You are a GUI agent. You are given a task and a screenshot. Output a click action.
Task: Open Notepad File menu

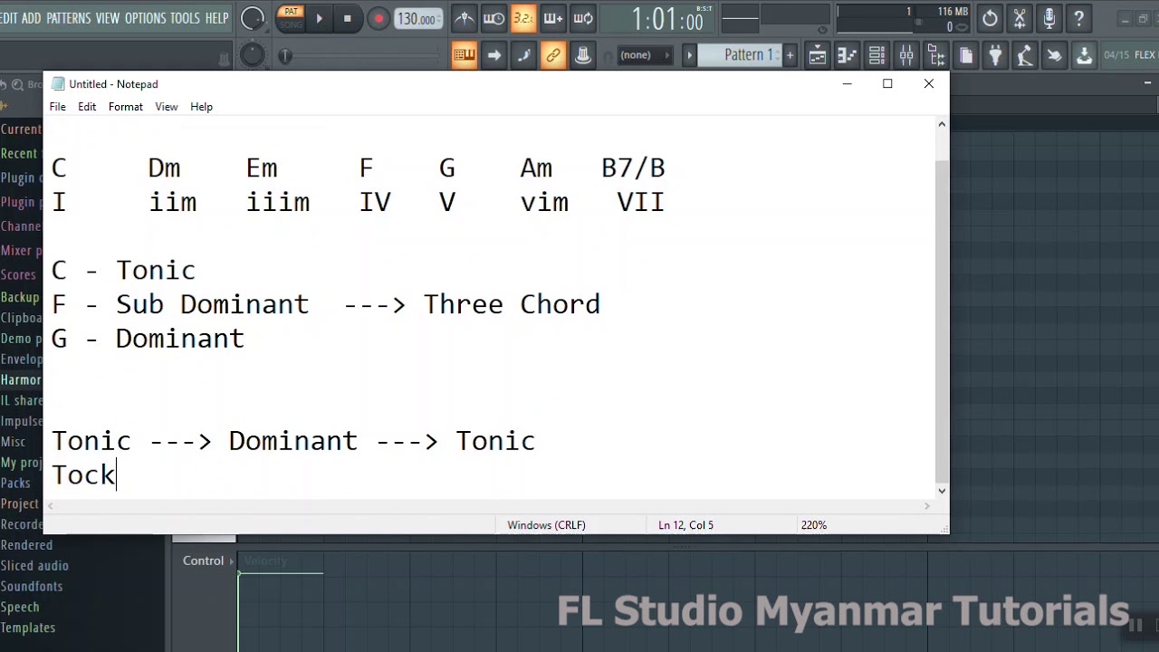click(x=57, y=107)
